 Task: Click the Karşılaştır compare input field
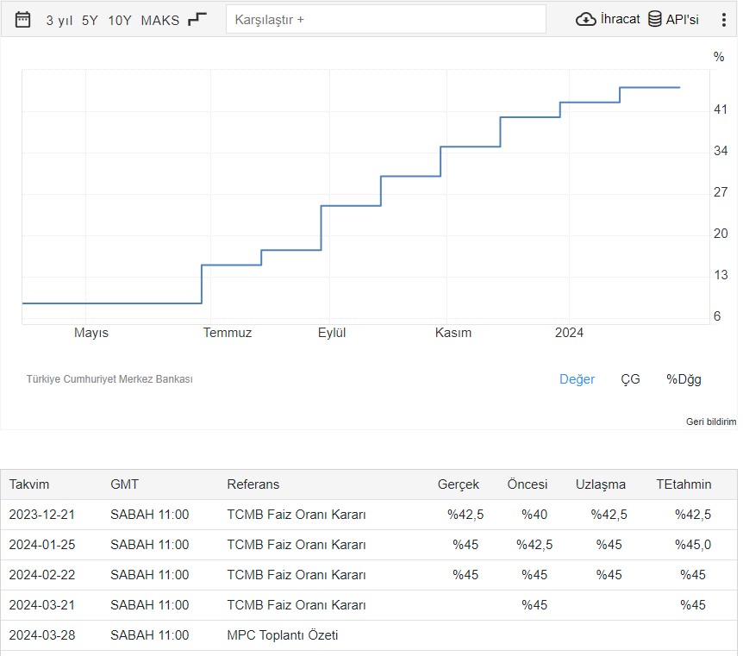[385, 19]
